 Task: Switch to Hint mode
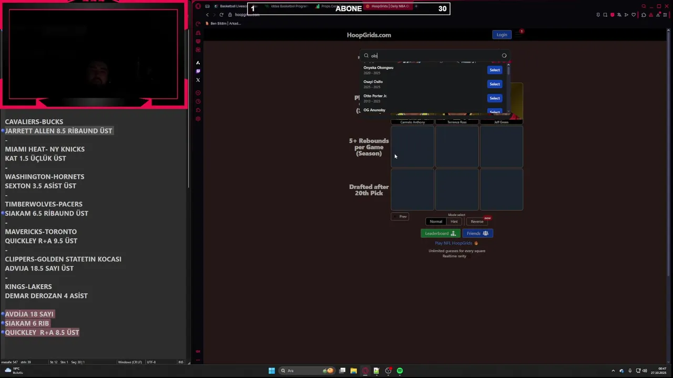[x=454, y=222]
